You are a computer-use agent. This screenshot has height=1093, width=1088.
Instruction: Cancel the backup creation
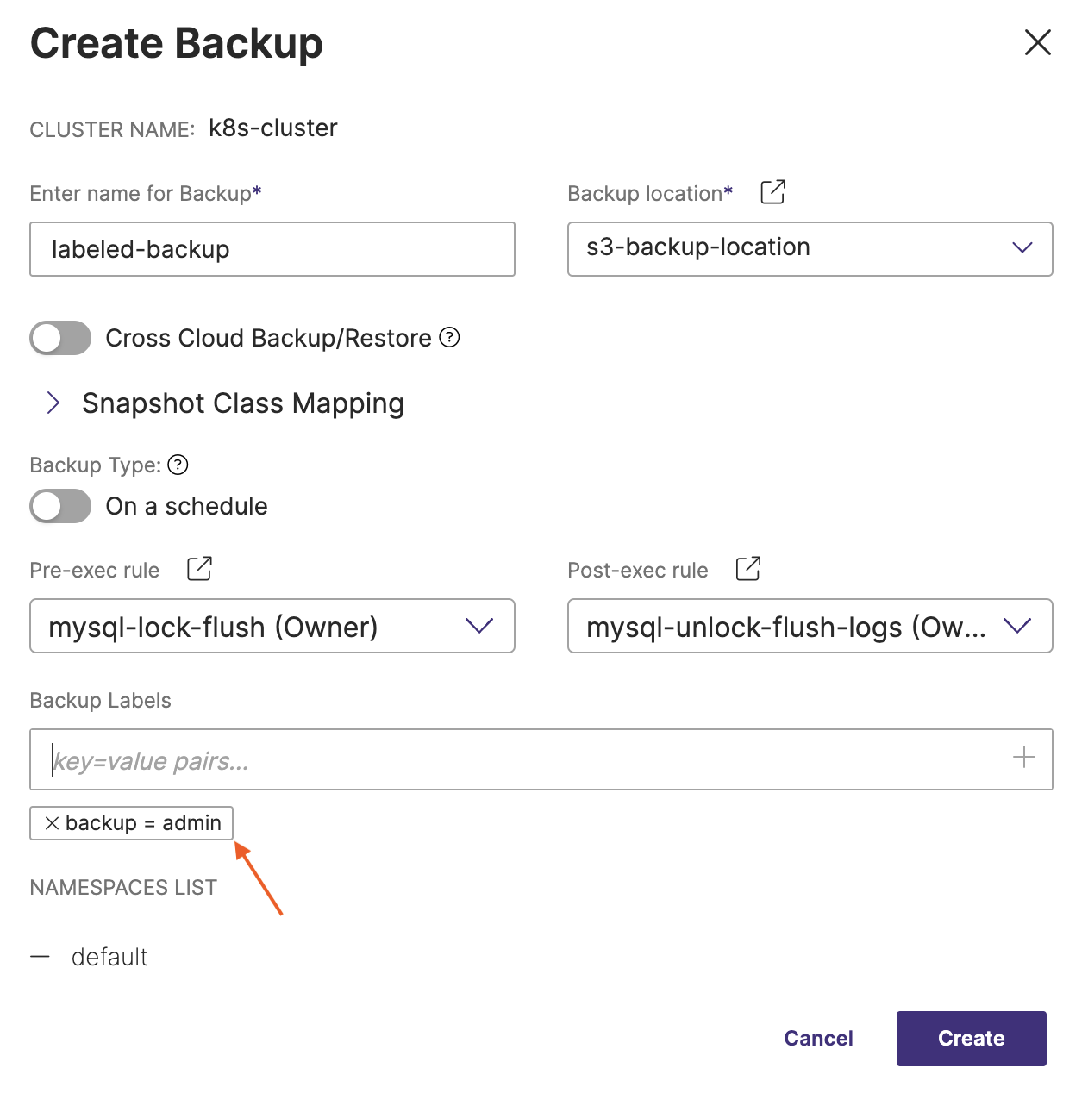click(817, 1038)
